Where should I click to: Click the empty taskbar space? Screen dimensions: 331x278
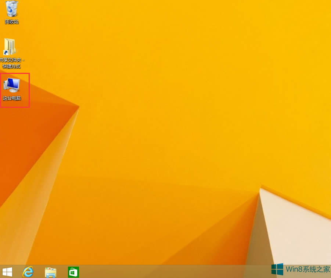pos(165,272)
